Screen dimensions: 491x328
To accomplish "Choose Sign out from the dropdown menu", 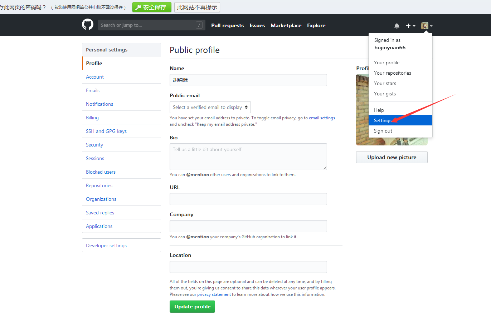I will (383, 131).
